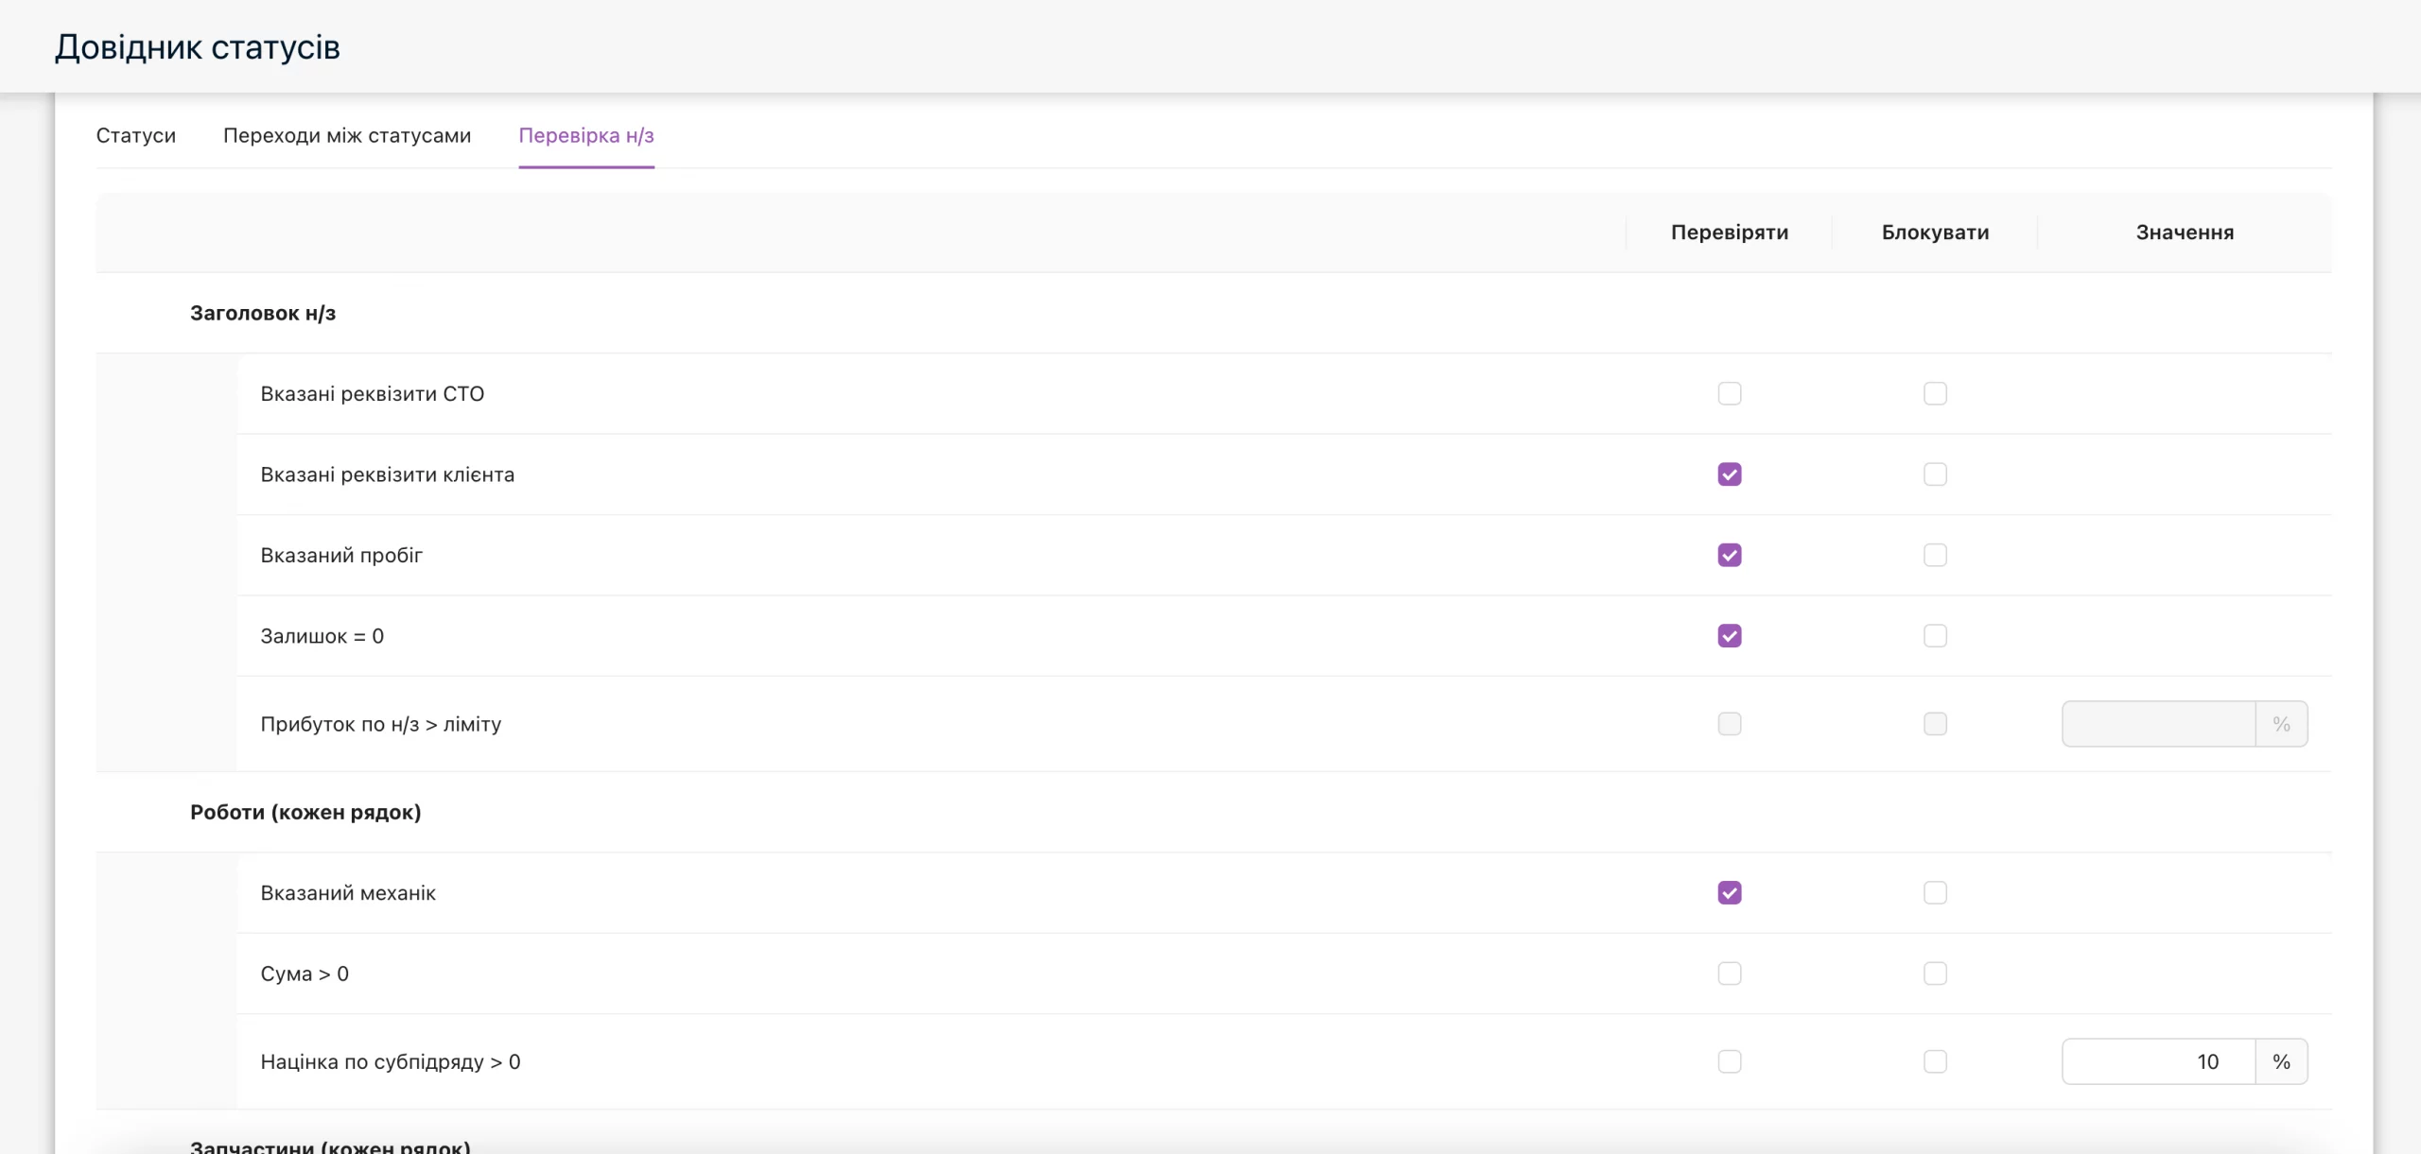Click the Вказані реквізити СТО row label
The height and width of the screenshot is (1154, 2421).
click(x=373, y=393)
